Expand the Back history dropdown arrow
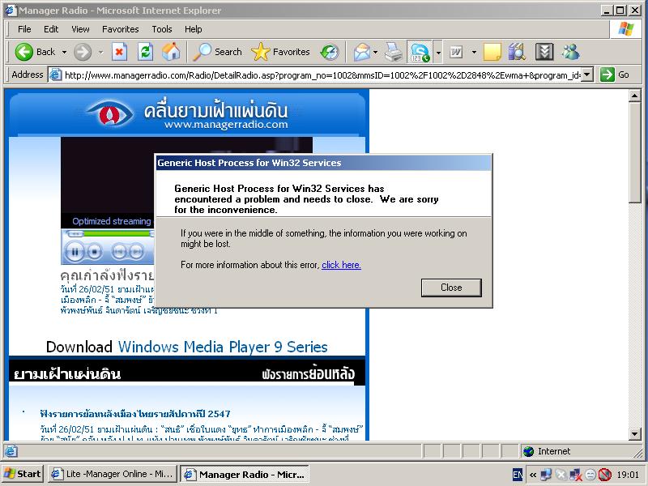This screenshot has width=648, height=486. click(x=64, y=52)
